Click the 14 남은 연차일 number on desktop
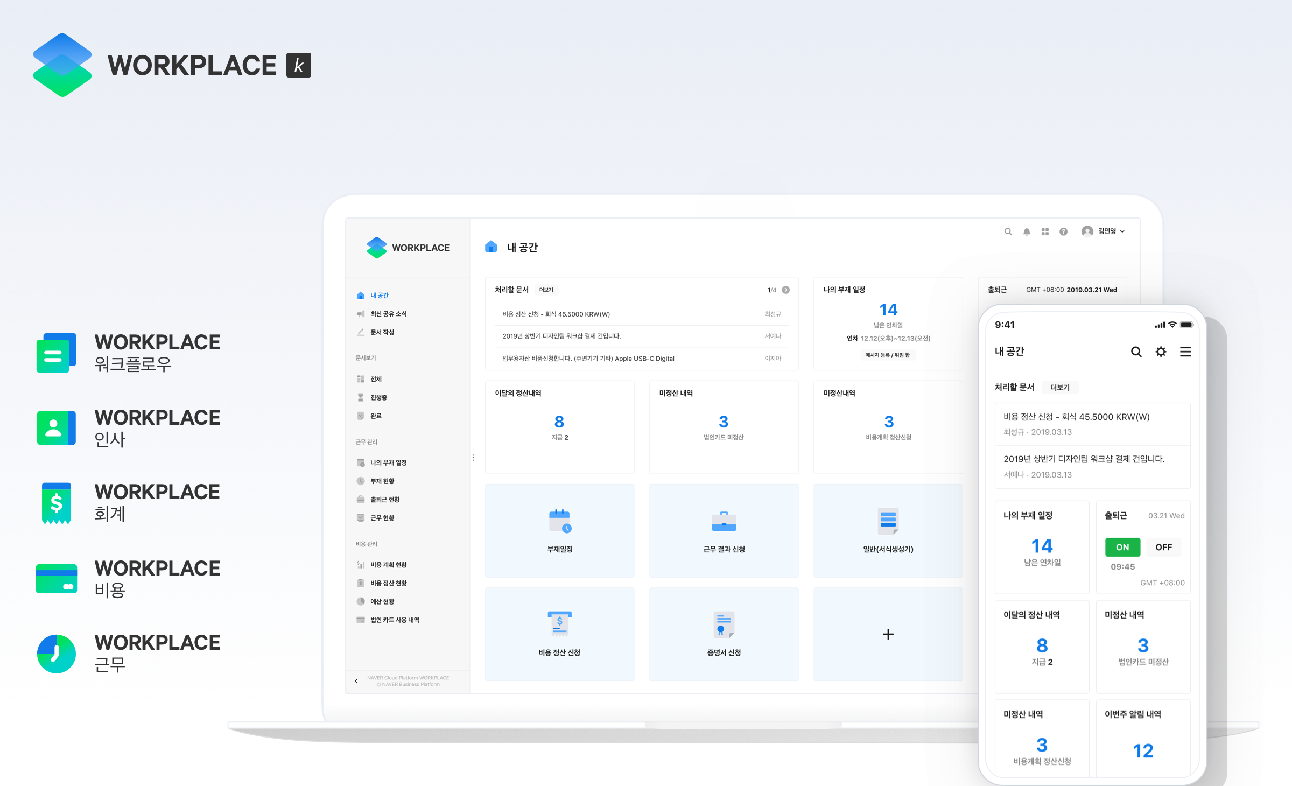This screenshot has height=786, width=1292. tap(888, 310)
